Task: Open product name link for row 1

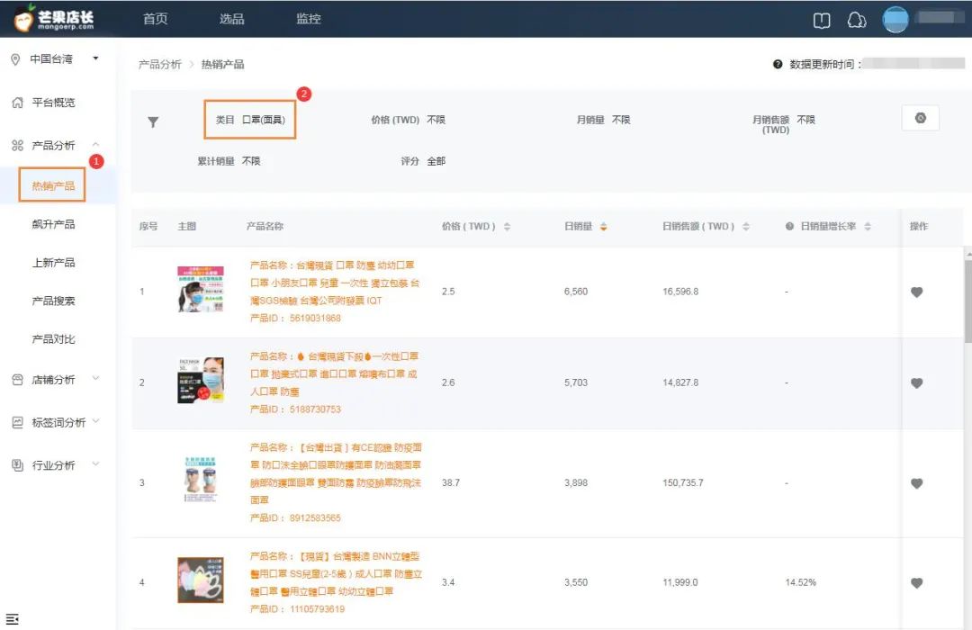Action: click(x=335, y=283)
